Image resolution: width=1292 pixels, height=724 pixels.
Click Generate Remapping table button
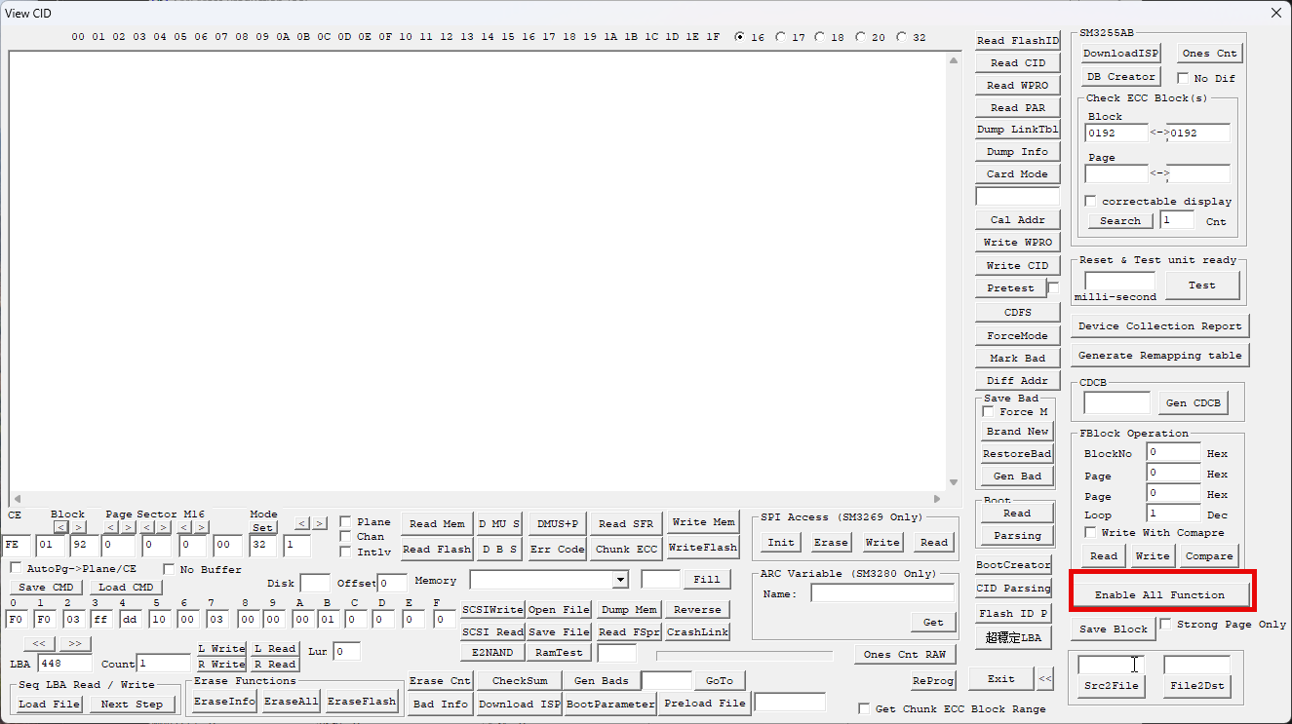(x=1159, y=356)
